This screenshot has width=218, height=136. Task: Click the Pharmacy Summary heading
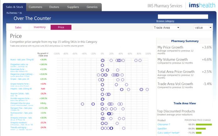pyautogui.click(x=185, y=41)
